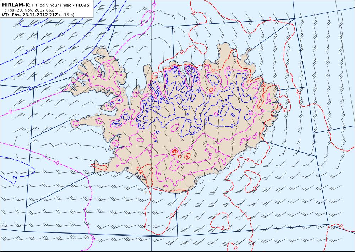Select the 'IT: Fös. 23. Nóv. 2012 06Z' line
The image size is (355, 252).
coord(28,10)
